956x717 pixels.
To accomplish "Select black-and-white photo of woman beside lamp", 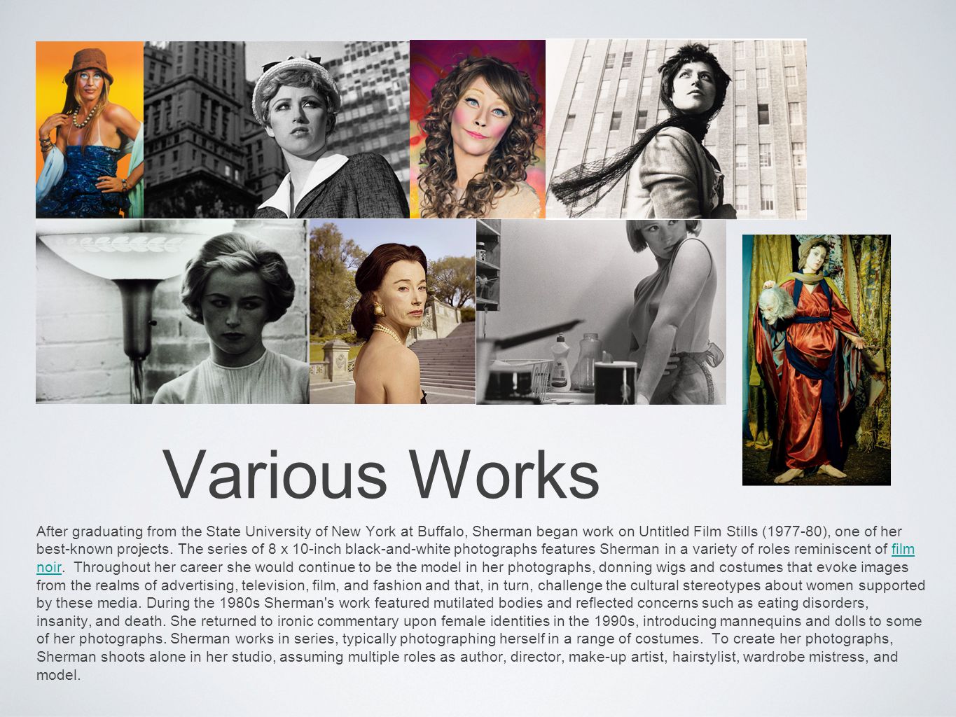I will pyautogui.click(x=172, y=312).
